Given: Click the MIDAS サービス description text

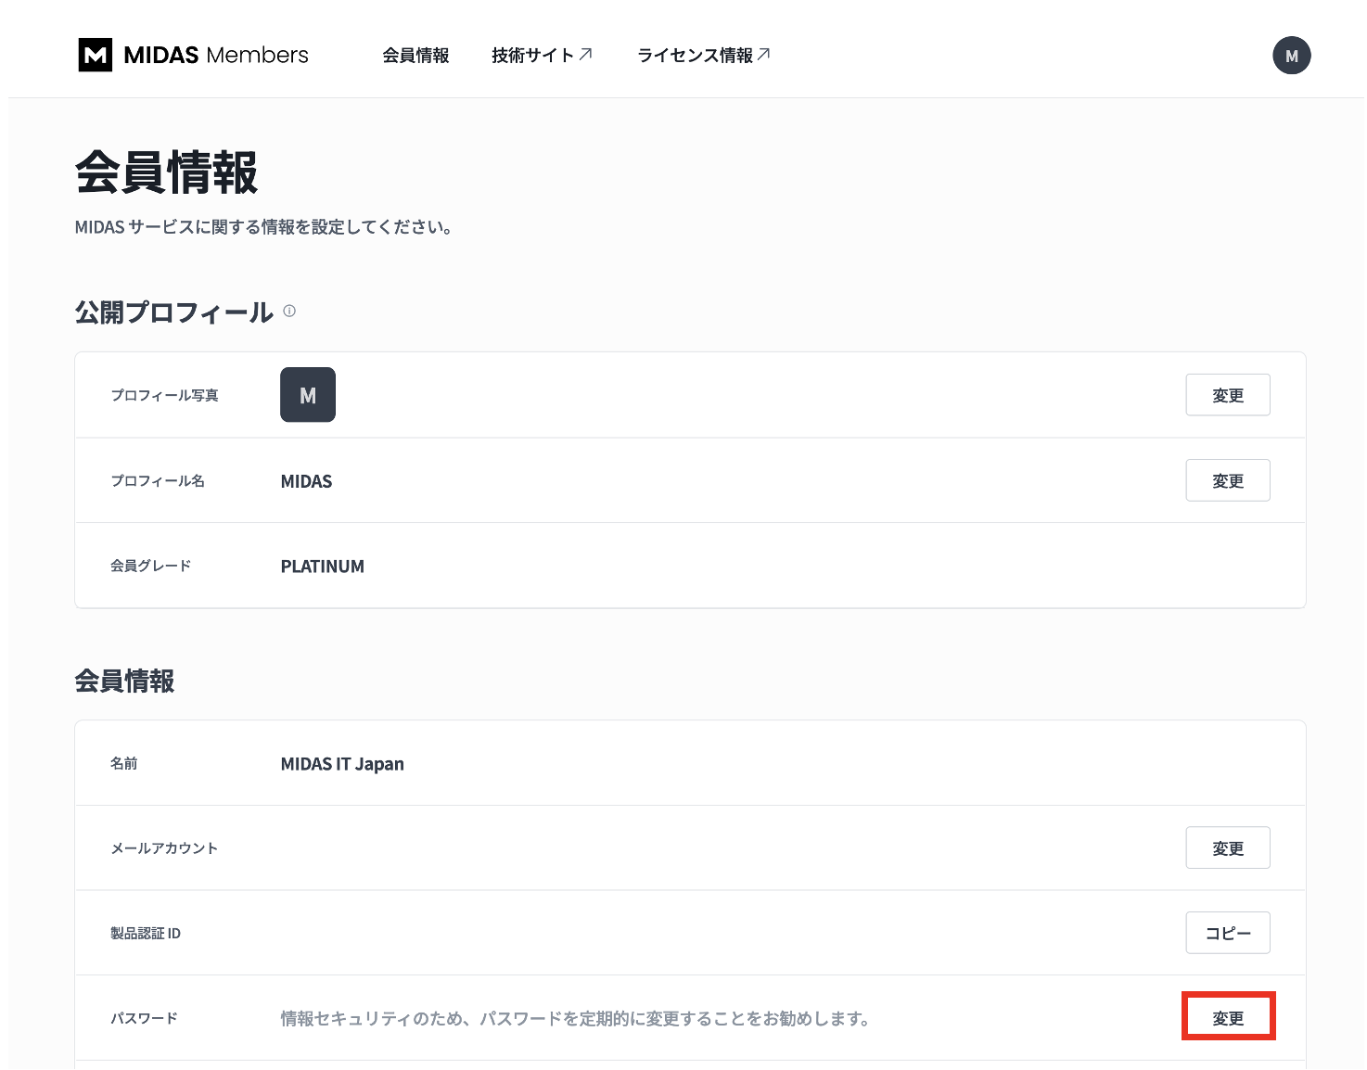Looking at the screenshot, I should click(x=263, y=227).
